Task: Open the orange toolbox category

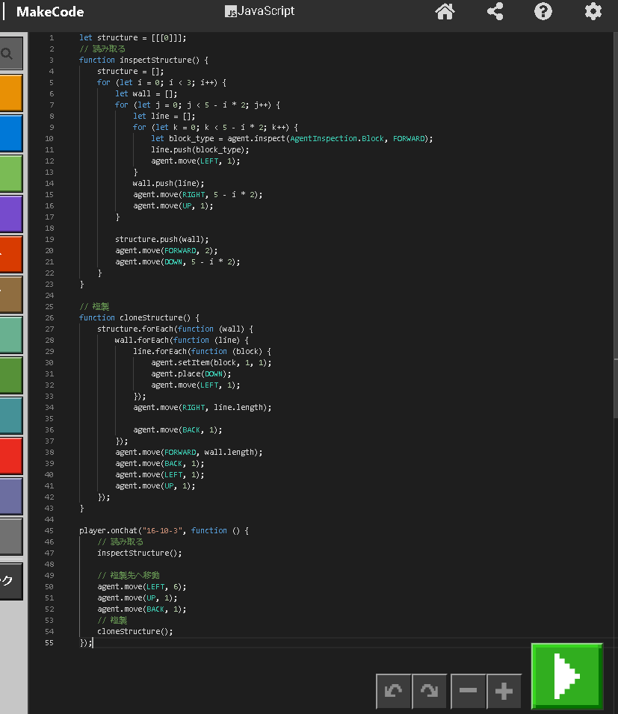Action: [10, 93]
